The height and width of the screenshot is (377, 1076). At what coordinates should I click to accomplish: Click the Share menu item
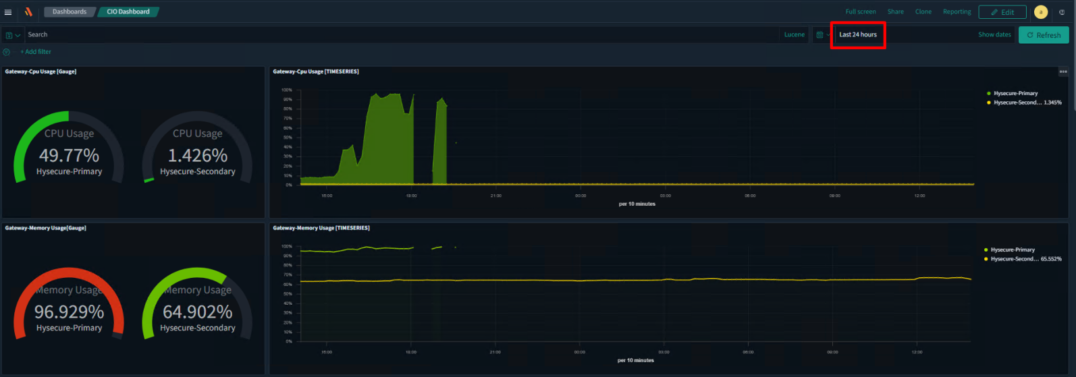point(895,12)
